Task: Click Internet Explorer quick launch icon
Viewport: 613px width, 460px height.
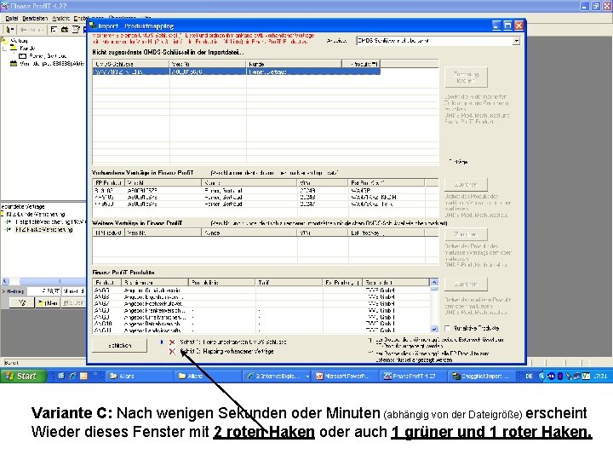Action: click(x=72, y=376)
